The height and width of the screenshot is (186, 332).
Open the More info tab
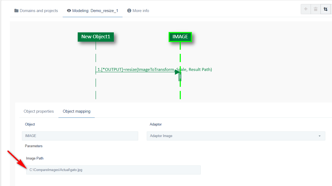tap(138, 11)
